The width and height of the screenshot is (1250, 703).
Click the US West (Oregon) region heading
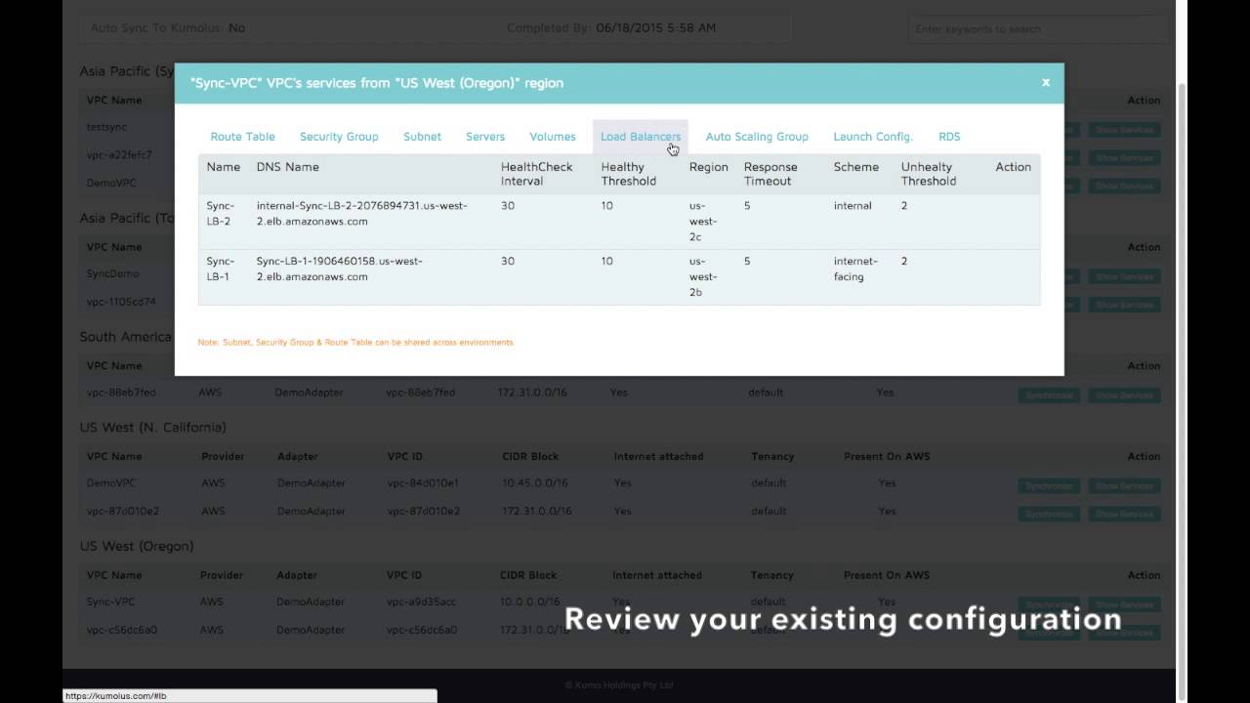click(x=137, y=546)
